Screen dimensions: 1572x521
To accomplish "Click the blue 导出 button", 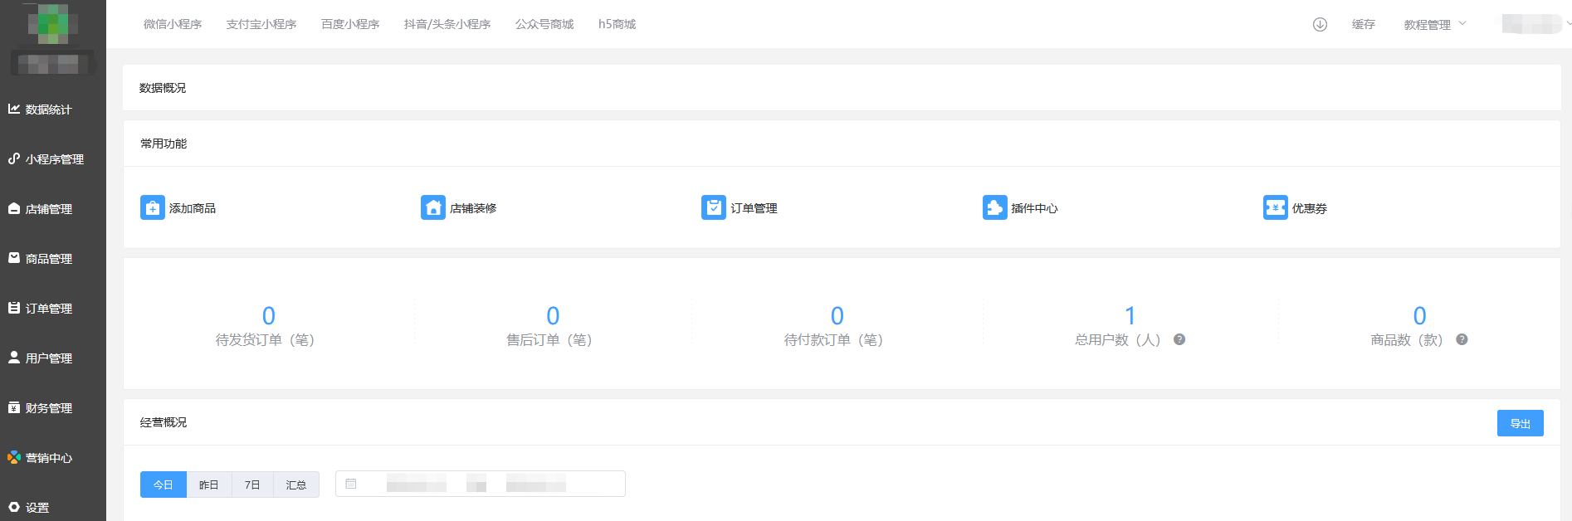I will (1520, 423).
